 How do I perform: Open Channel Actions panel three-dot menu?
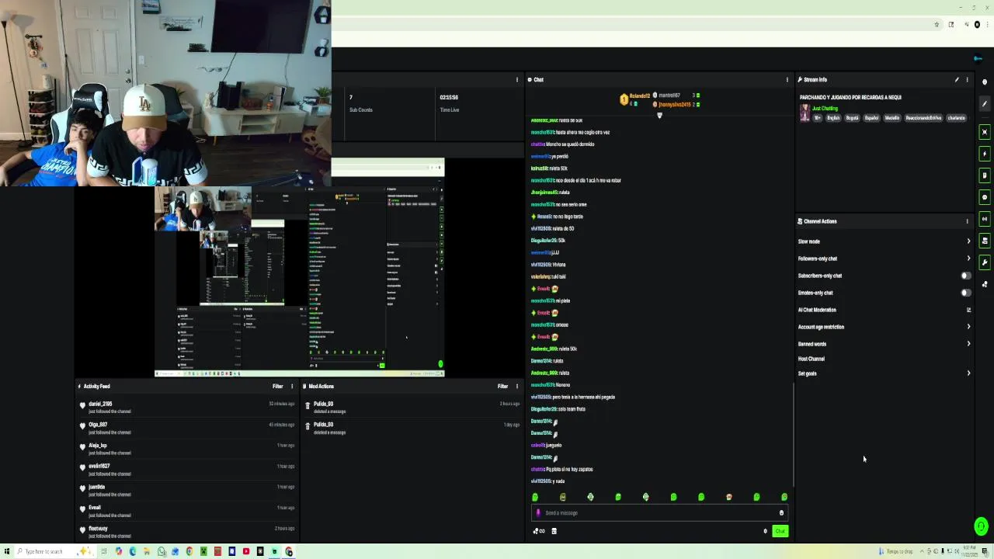pos(967,221)
